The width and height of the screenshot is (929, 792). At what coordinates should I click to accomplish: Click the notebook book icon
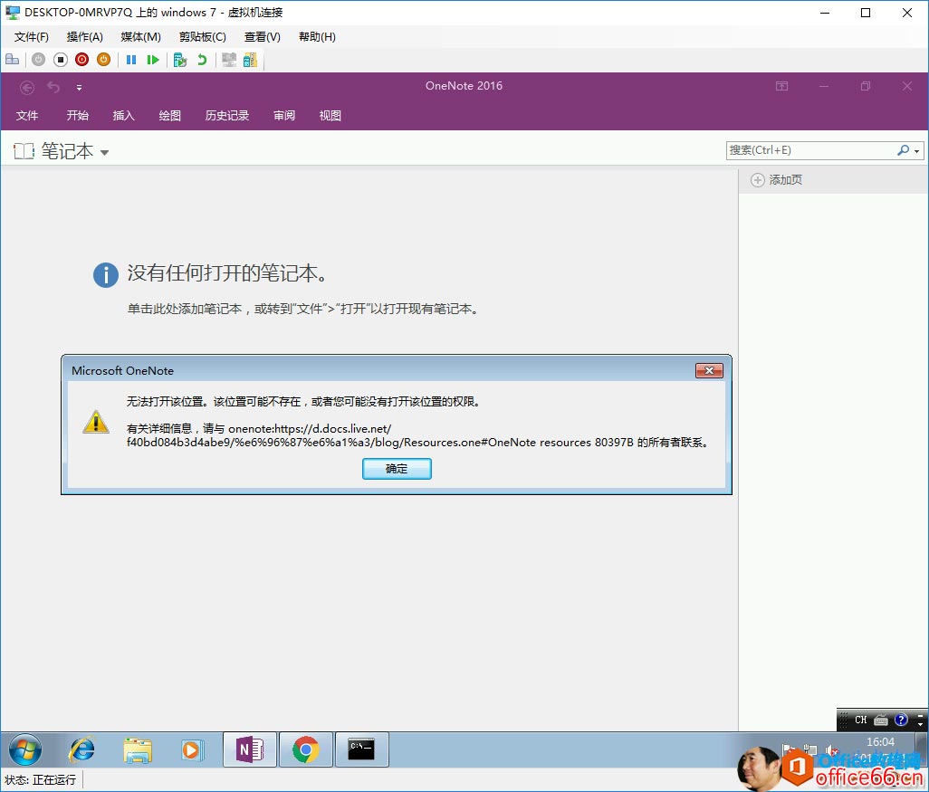click(24, 151)
